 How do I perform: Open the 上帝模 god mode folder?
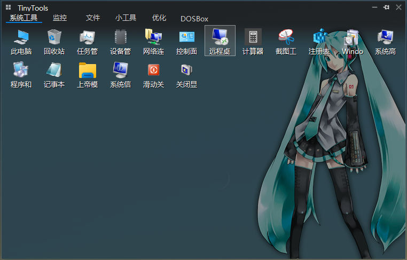pyautogui.click(x=87, y=74)
